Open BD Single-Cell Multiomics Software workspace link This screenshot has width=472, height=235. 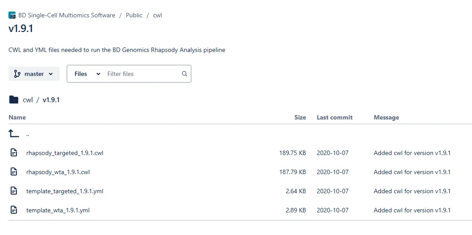[67, 15]
